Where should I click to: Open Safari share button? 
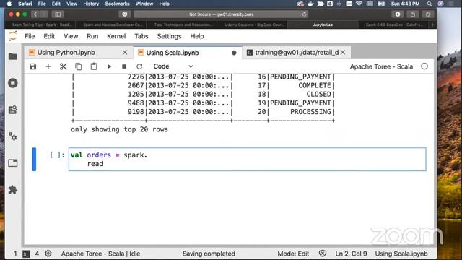tap(412, 14)
